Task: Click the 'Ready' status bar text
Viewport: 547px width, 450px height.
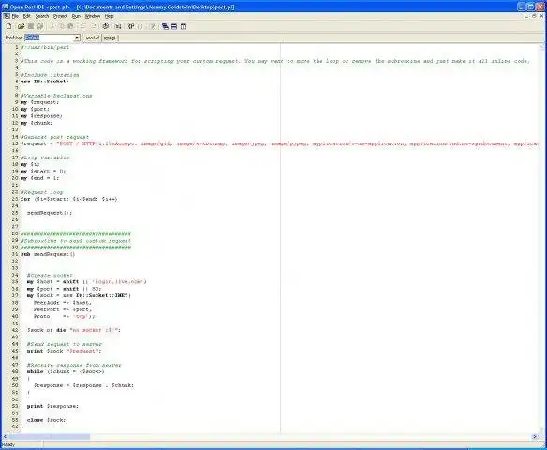Action: click(8, 444)
